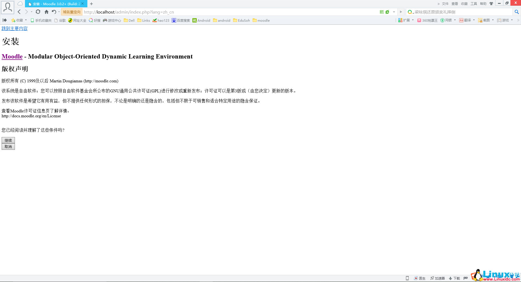Open the 网银 dropdown arrow
The height and width of the screenshot is (282, 521).
(455, 20)
